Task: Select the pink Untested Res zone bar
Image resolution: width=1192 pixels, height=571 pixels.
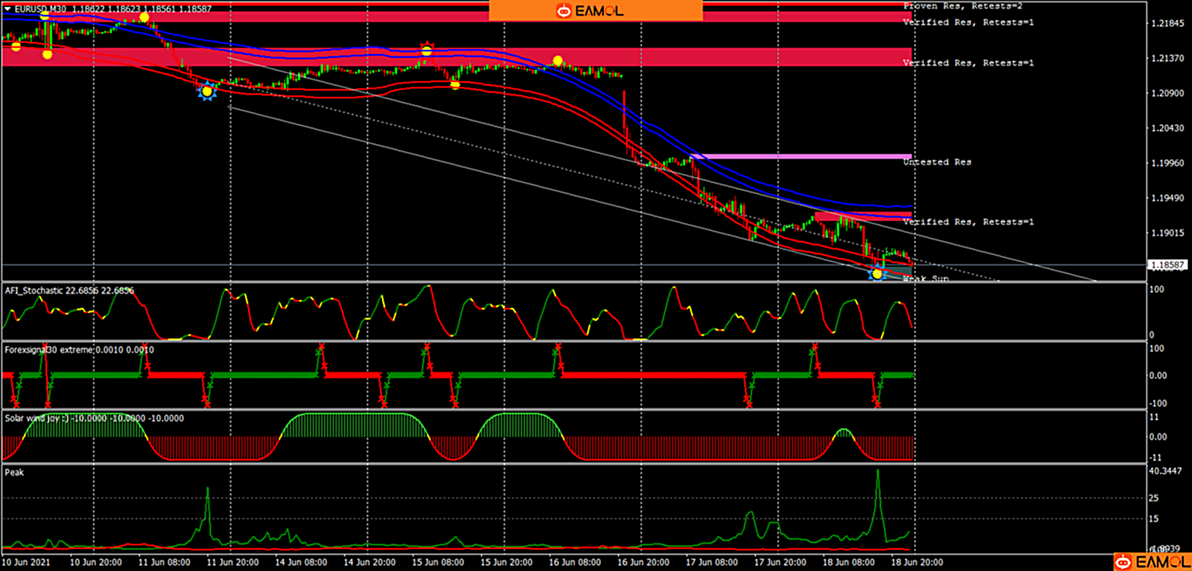Action: (x=801, y=156)
